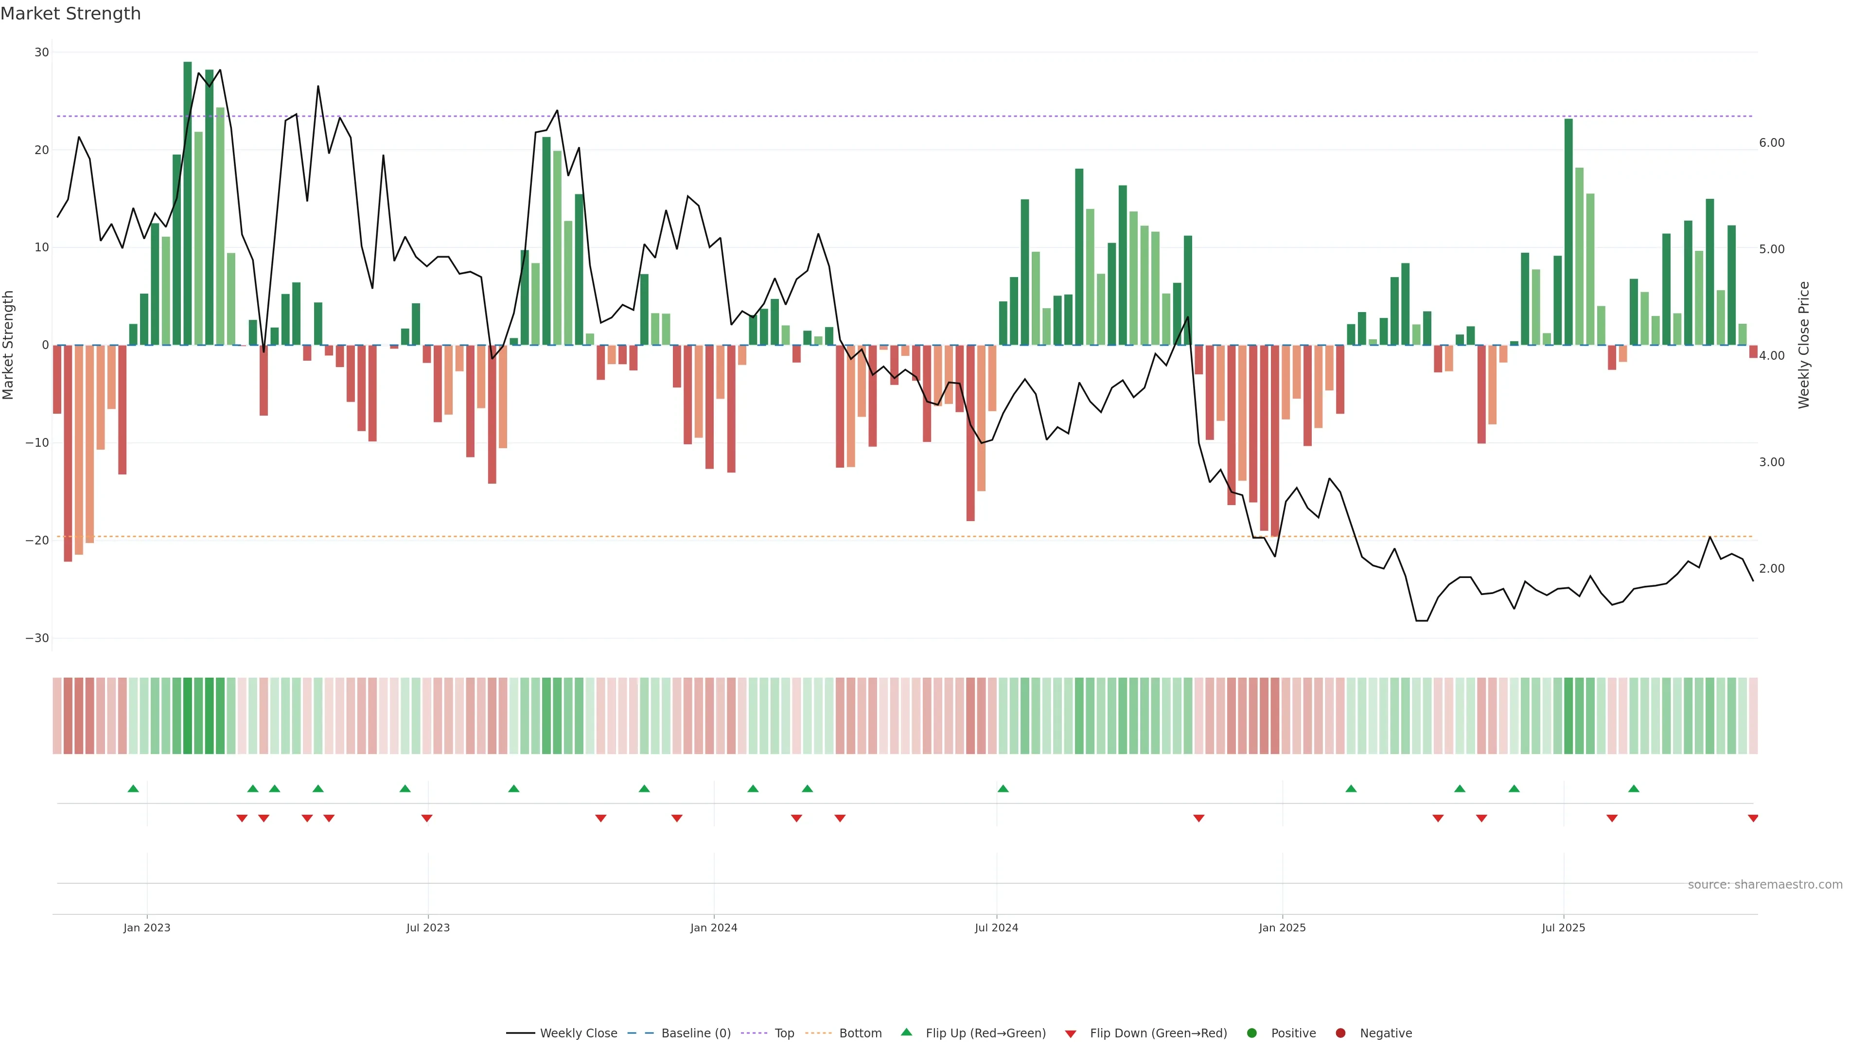Click the last red flip-down marker at far right
Screen dimensions: 1867x1050
[x=1752, y=818]
